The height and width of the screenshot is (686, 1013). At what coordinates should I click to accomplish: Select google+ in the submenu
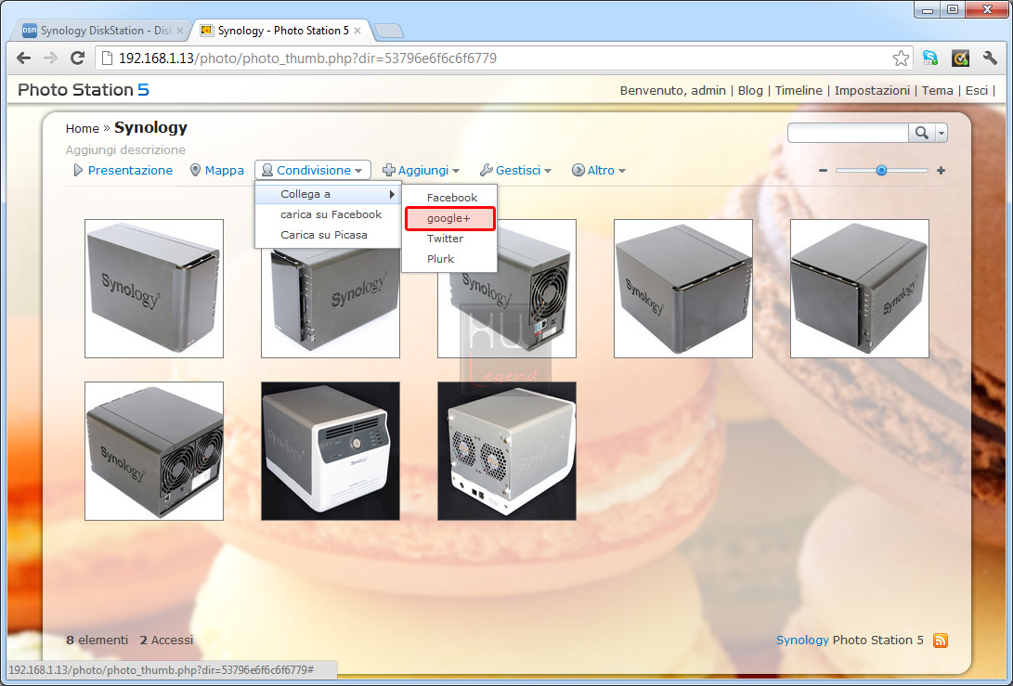click(x=449, y=218)
